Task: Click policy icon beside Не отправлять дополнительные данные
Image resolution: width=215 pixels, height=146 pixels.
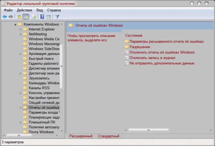Action: click(127, 63)
